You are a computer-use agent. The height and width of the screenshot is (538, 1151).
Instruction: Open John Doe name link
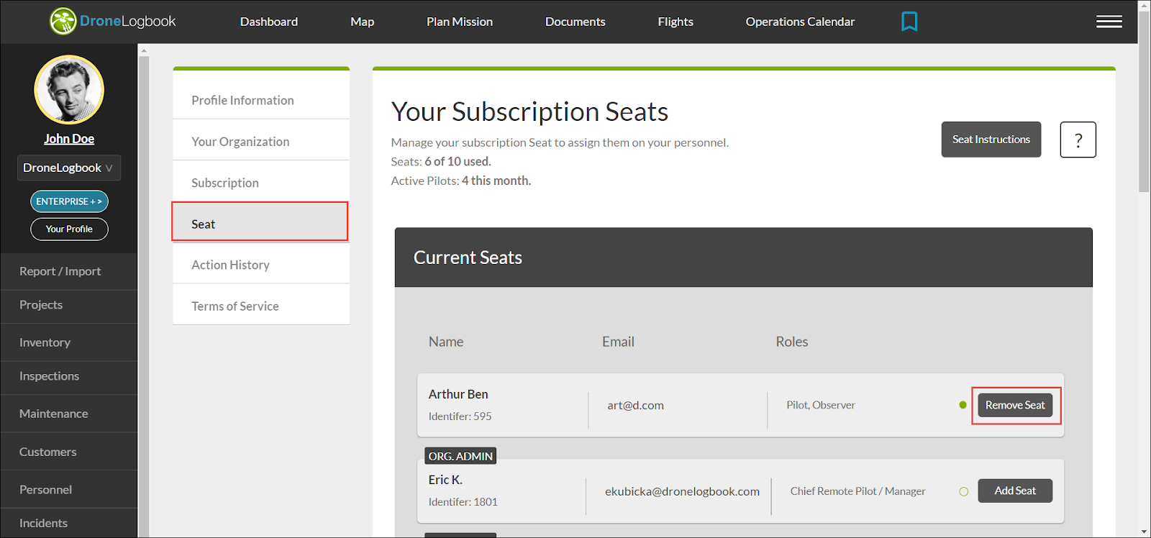point(69,139)
